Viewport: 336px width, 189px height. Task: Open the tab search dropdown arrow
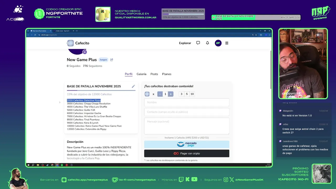coord(28,31)
